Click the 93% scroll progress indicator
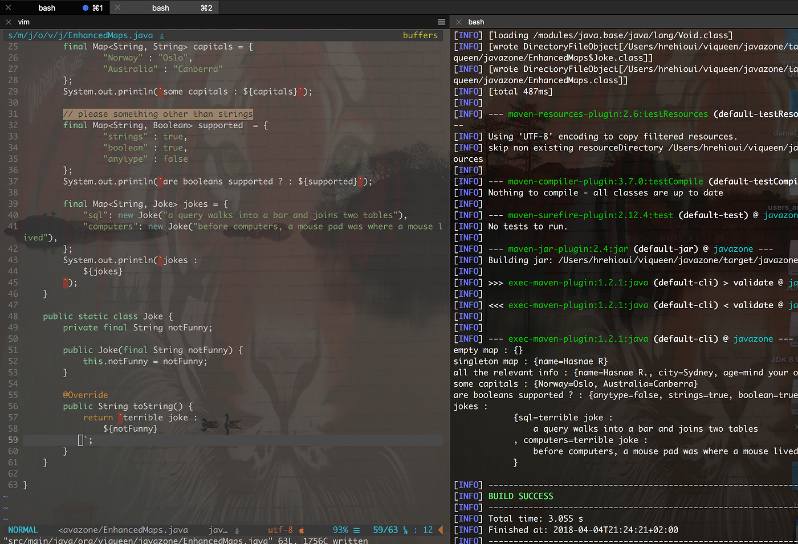This screenshot has height=544, width=798. tap(340, 530)
